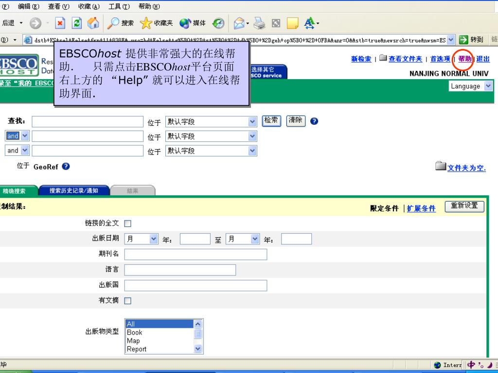Switch to the 精确搜索 tab
Screen dimensions: 498x373
point(18,190)
